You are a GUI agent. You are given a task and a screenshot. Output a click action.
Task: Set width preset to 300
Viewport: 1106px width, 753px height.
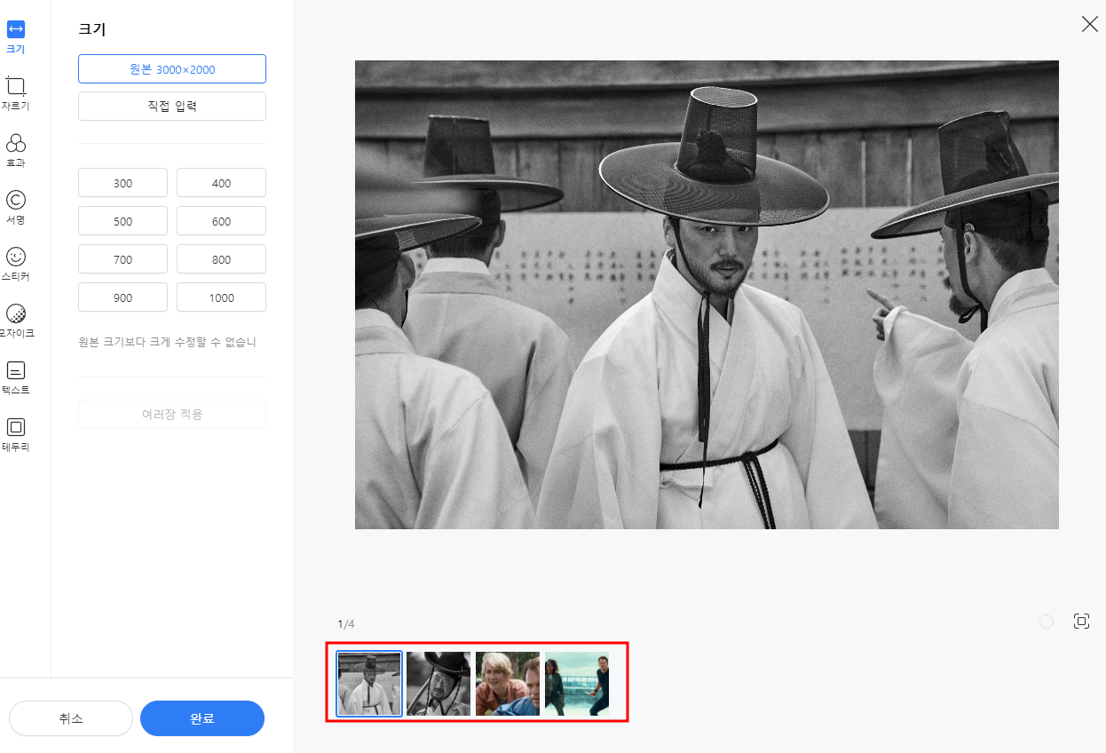click(x=122, y=183)
